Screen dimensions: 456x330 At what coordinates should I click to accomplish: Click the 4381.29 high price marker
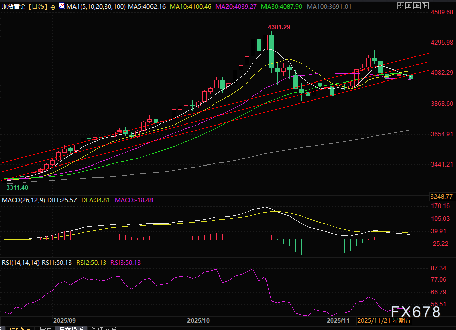(280, 27)
